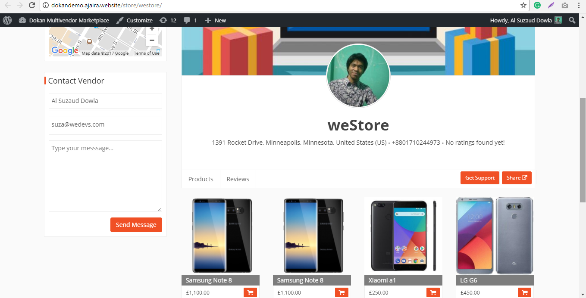Open the New content menu
The width and height of the screenshot is (586, 298).
215,20
